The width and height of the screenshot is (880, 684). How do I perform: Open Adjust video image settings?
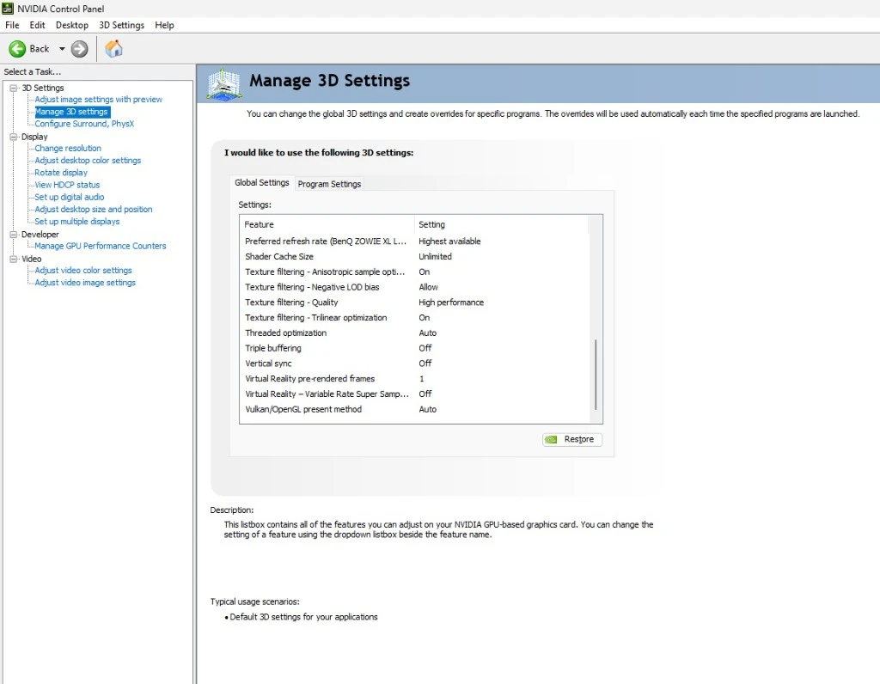coord(85,283)
